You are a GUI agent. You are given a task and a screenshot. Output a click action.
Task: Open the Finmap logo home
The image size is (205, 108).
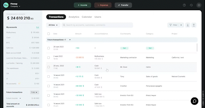[x=6, y=5]
